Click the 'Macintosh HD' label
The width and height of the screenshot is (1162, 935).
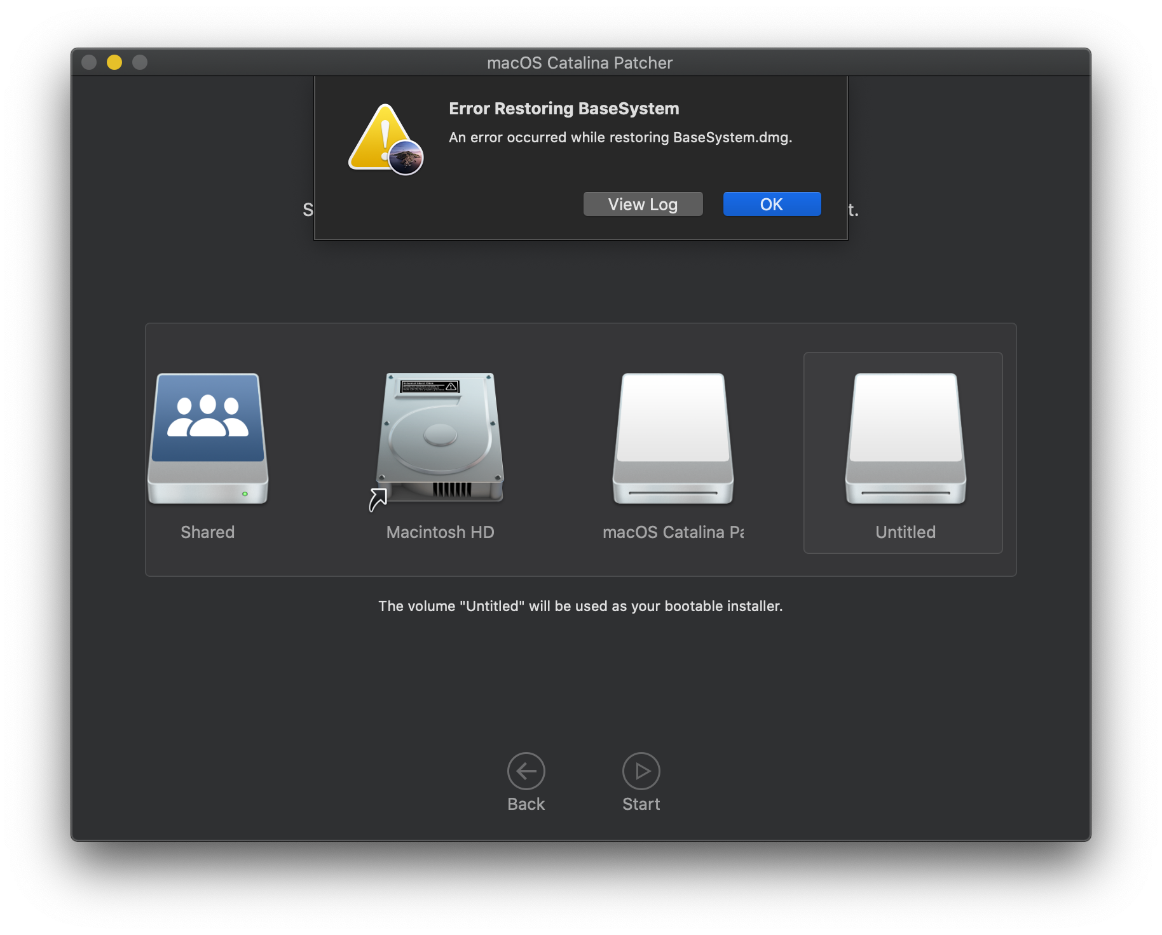pos(440,532)
